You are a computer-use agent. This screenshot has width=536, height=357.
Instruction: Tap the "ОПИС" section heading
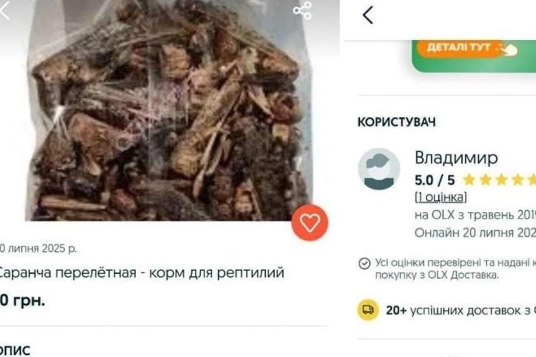tap(15, 350)
